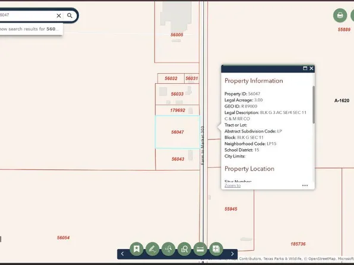354x265 pixels.
Task: Click the School District 15 value
Action: pos(257,150)
